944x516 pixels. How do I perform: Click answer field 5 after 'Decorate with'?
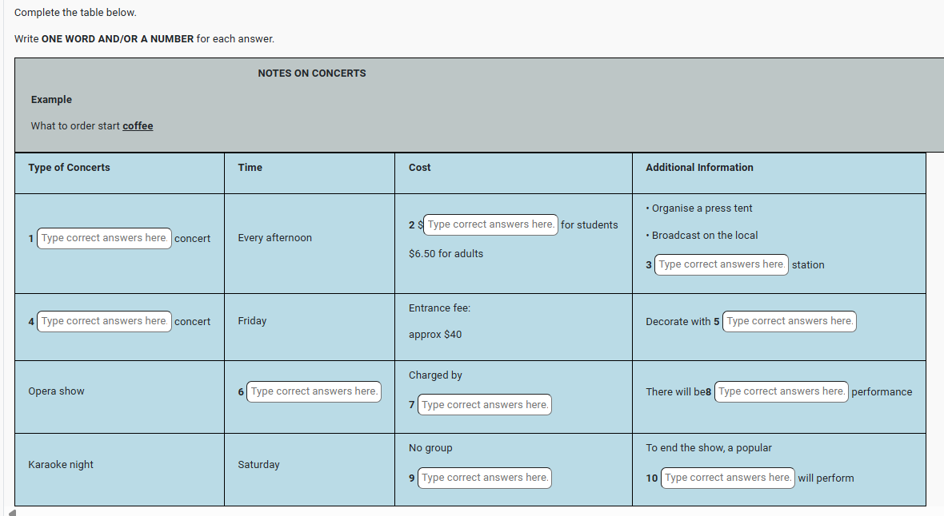(x=789, y=321)
